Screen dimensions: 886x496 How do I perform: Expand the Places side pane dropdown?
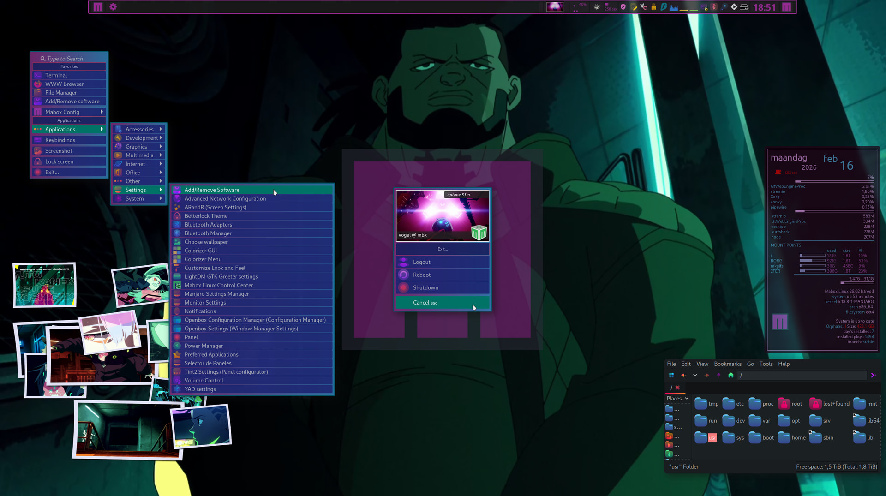click(677, 398)
